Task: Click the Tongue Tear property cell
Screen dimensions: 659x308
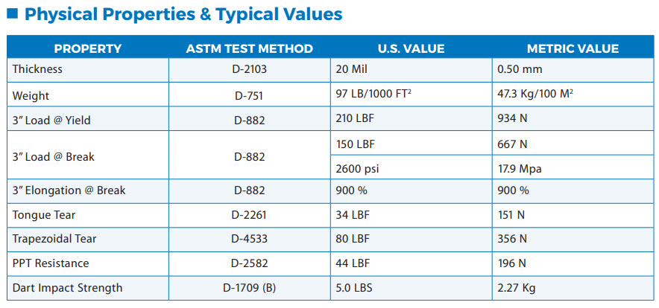Action: (44, 215)
